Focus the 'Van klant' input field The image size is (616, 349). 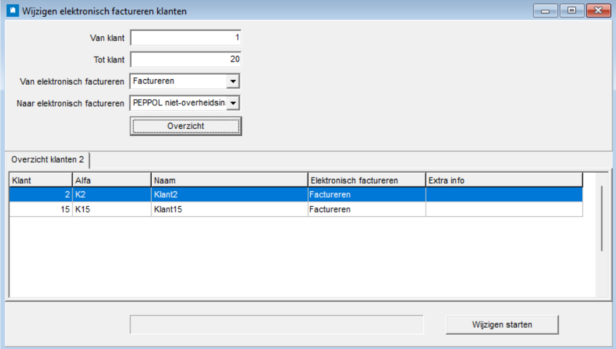185,38
